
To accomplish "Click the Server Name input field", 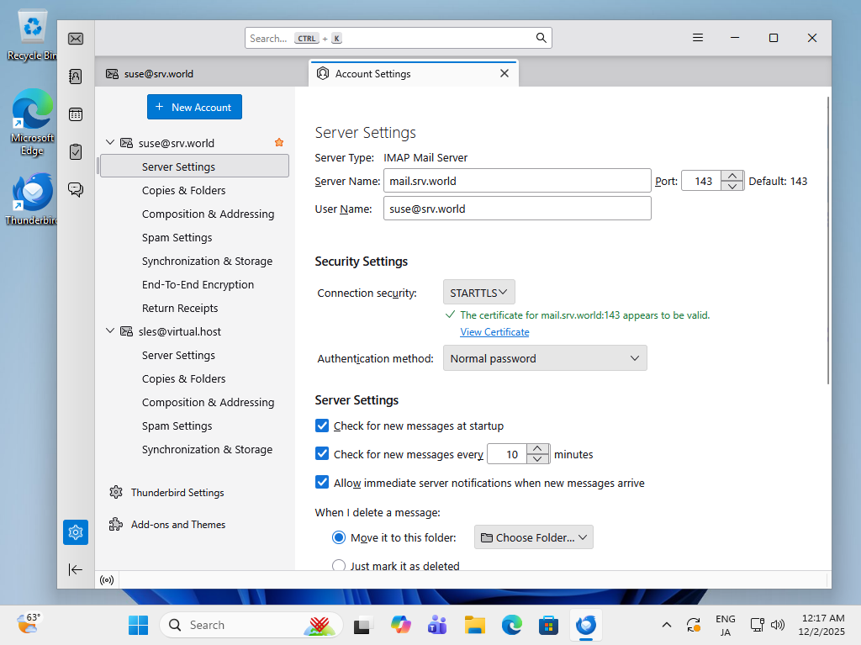I will [x=516, y=181].
